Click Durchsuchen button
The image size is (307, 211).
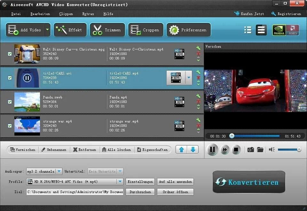click(x=140, y=192)
